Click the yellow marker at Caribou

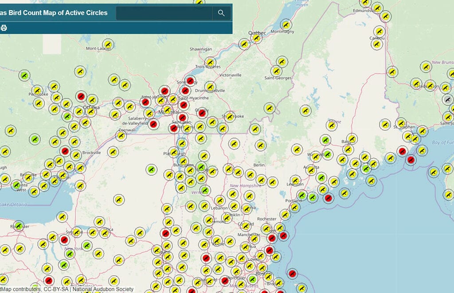377,44
